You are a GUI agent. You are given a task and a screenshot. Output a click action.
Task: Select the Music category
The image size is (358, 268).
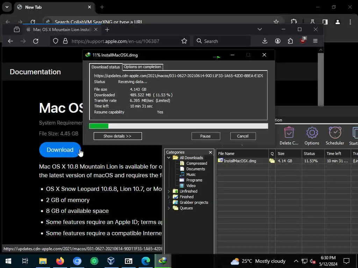click(x=191, y=174)
